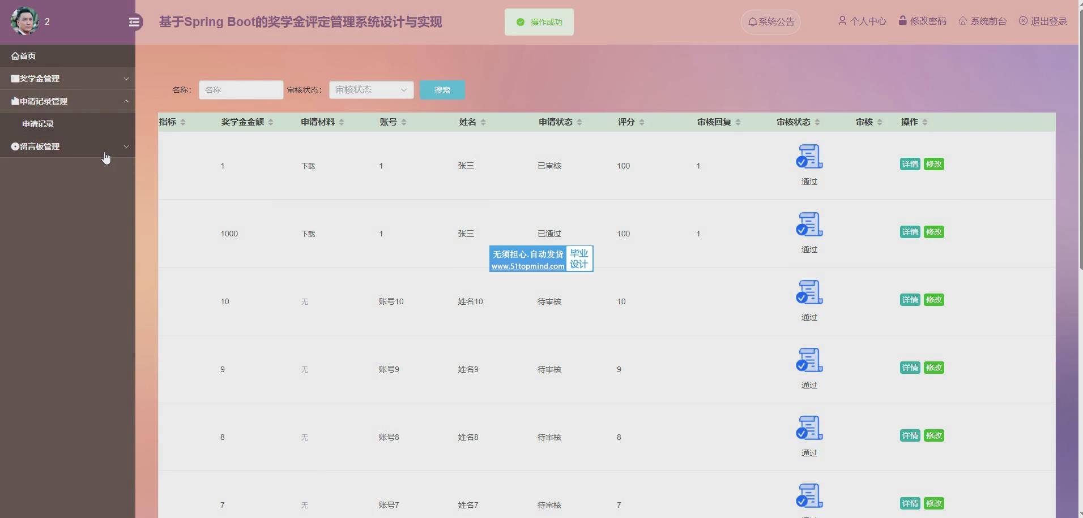Click the 名称 search input field
This screenshot has width=1083, height=518.
241,90
